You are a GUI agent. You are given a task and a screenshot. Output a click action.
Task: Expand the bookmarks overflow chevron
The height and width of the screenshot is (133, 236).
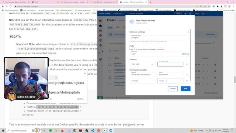(217, 10)
